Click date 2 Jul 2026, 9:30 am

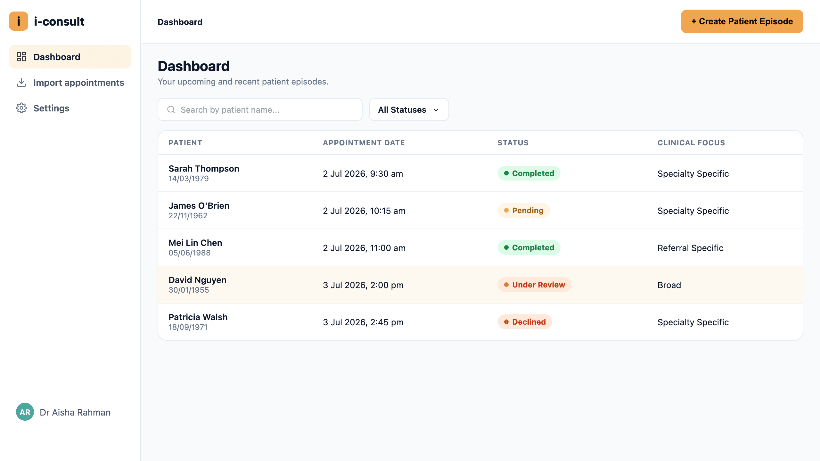[363, 174]
